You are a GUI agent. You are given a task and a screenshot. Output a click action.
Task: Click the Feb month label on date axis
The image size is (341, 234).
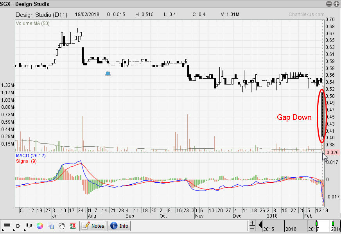(308, 216)
